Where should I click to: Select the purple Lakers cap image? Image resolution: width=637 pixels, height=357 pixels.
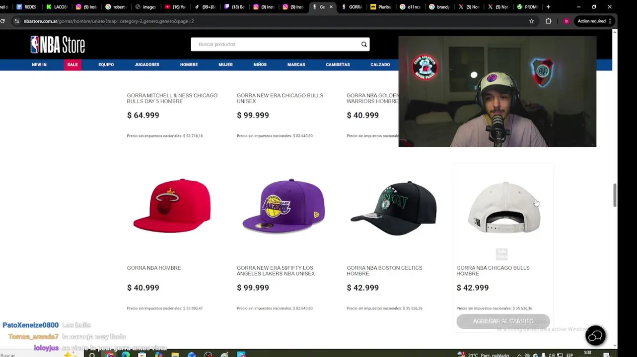coord(283,206)
